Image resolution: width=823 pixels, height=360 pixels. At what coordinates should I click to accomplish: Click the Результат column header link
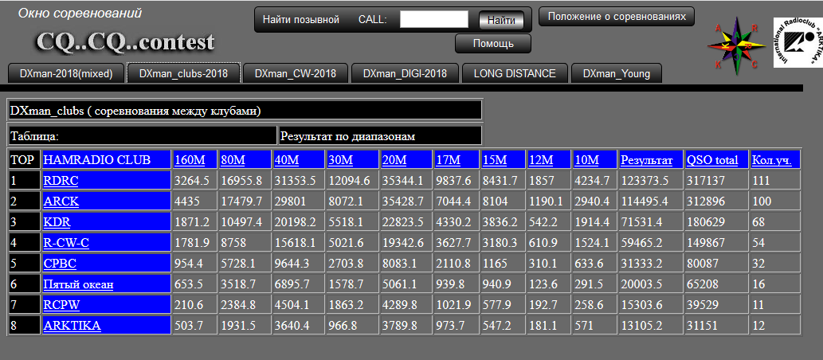tap(647, 160)
